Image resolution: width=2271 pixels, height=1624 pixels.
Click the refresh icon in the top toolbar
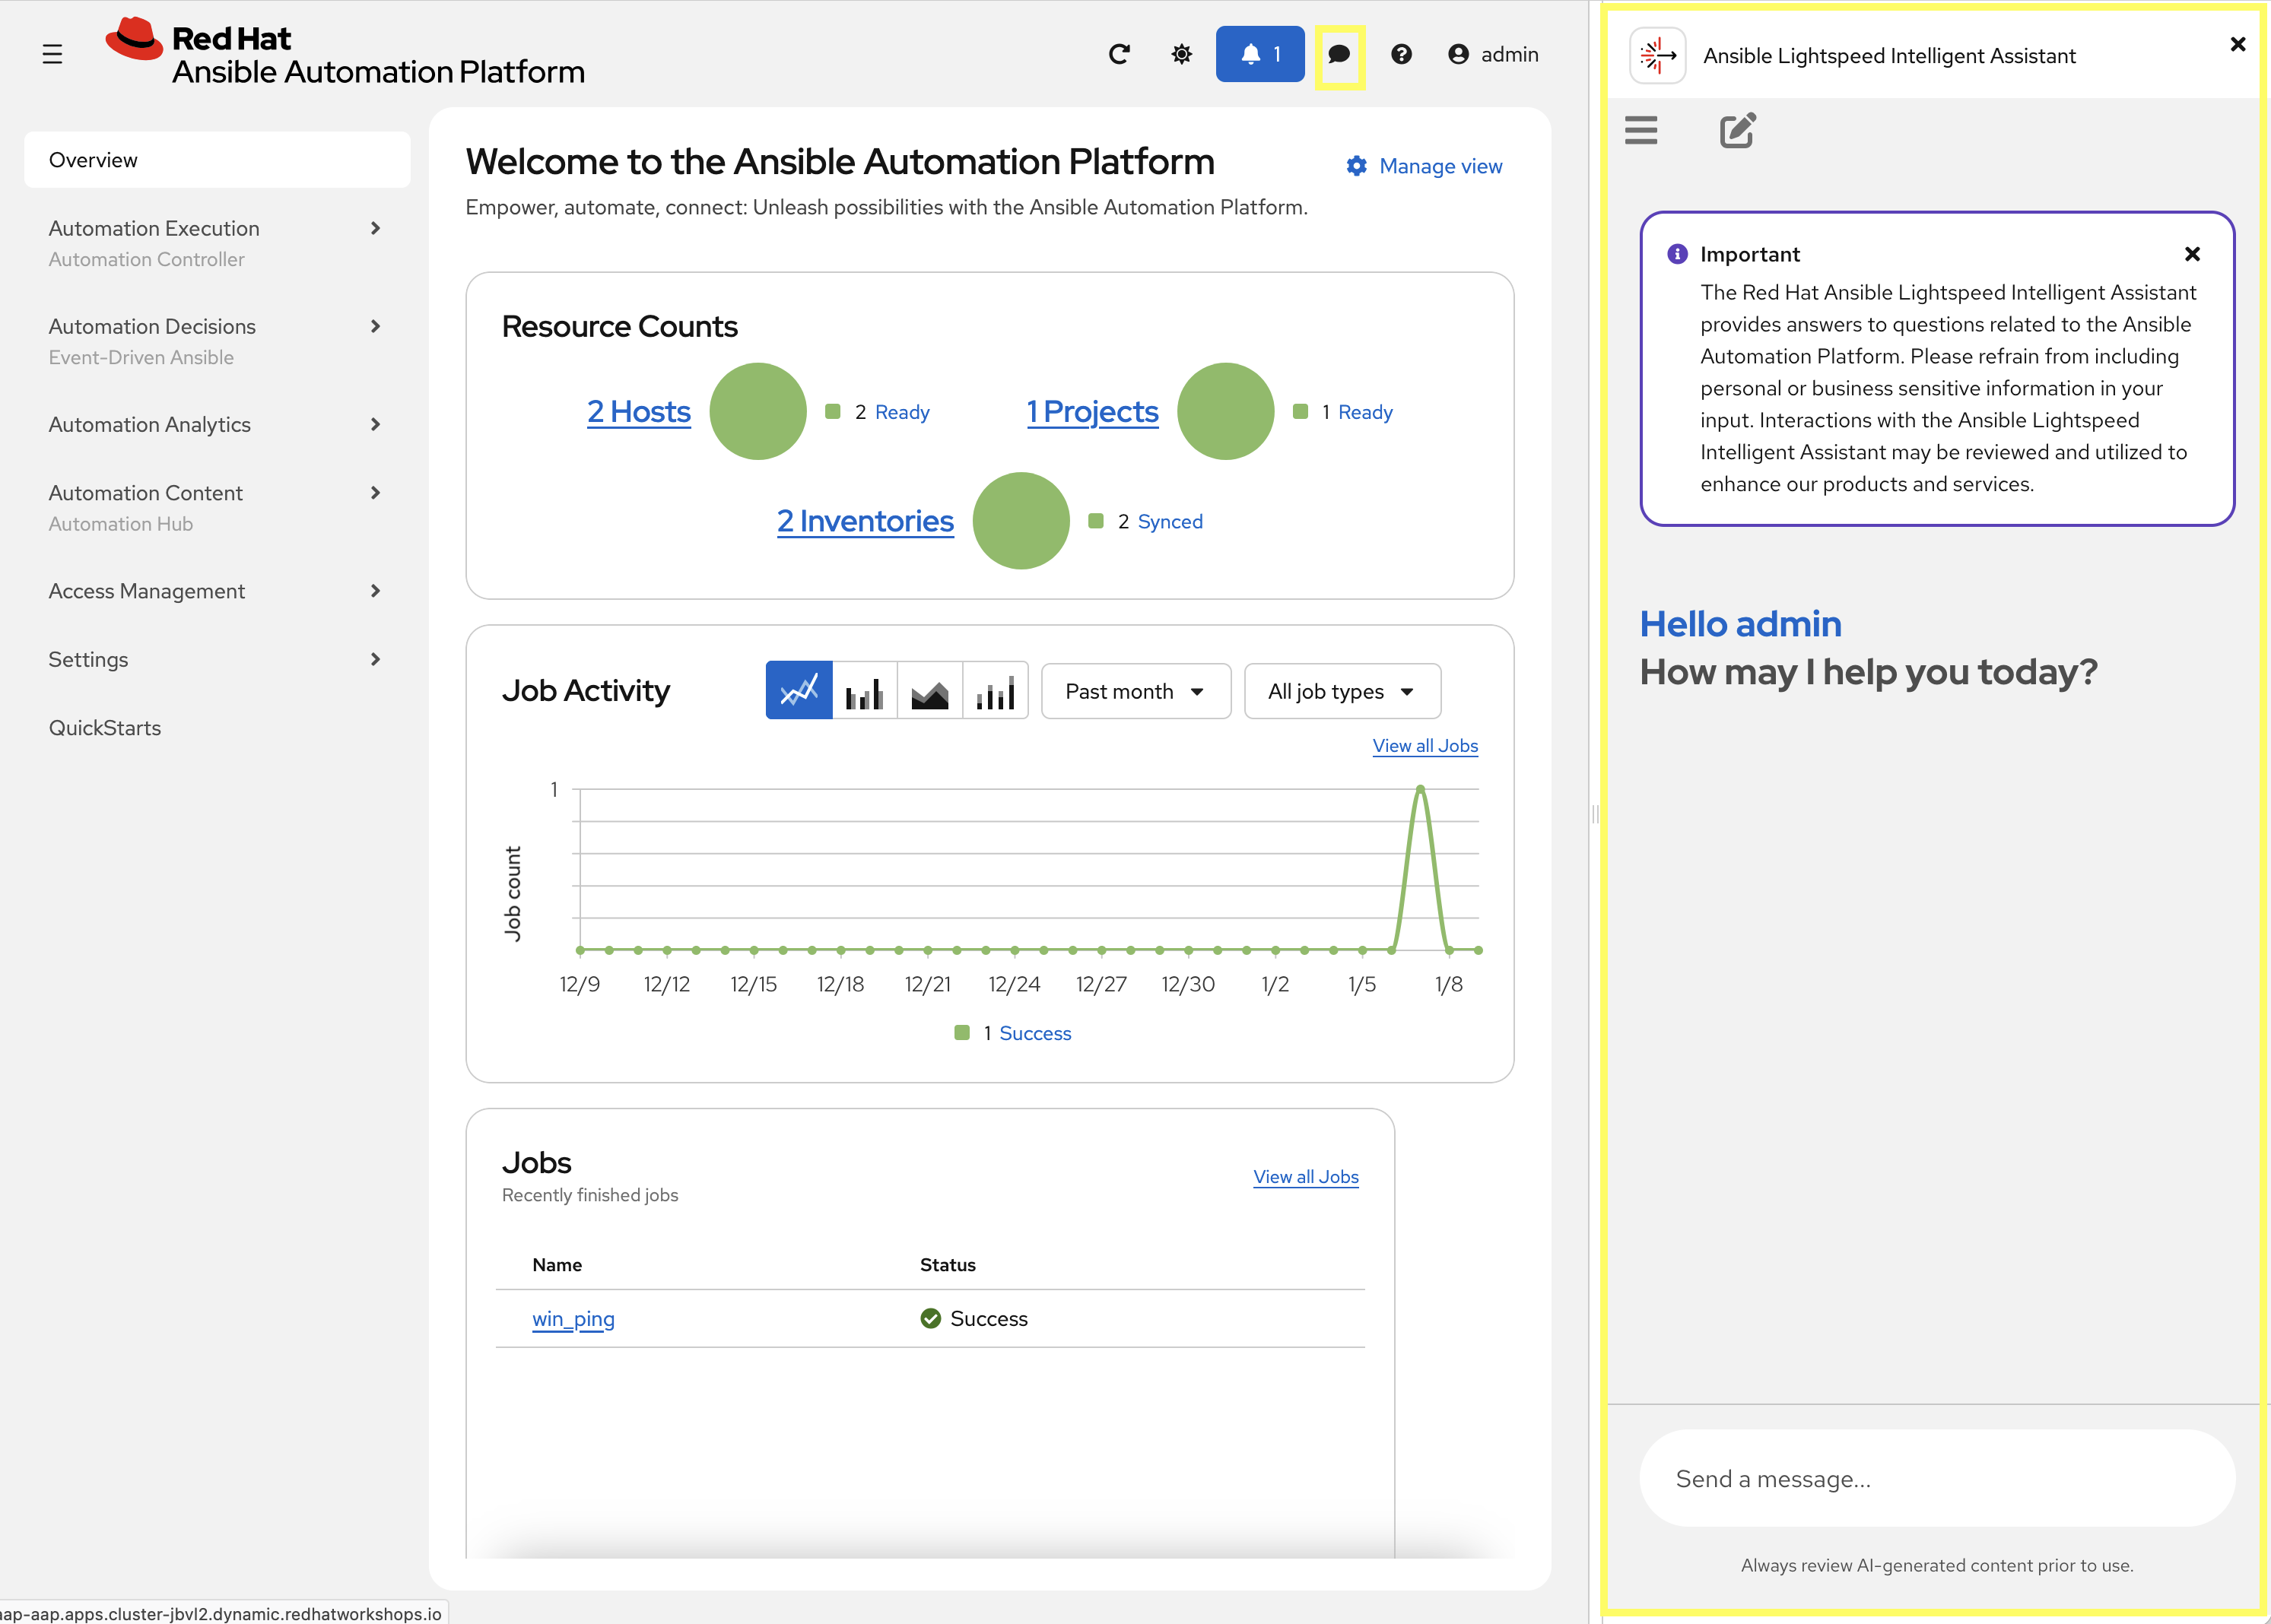(x=1120, y=55)
